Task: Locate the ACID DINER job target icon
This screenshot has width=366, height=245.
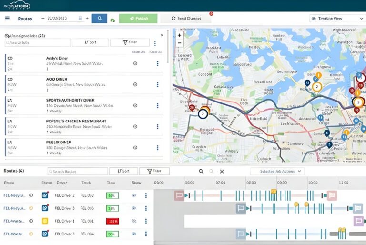Action: click(x=135, y=84)
